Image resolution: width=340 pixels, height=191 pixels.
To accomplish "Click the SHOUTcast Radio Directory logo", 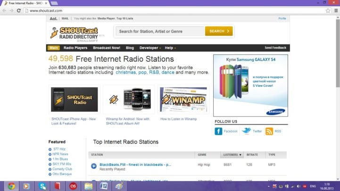I will [x=75, y=34].
